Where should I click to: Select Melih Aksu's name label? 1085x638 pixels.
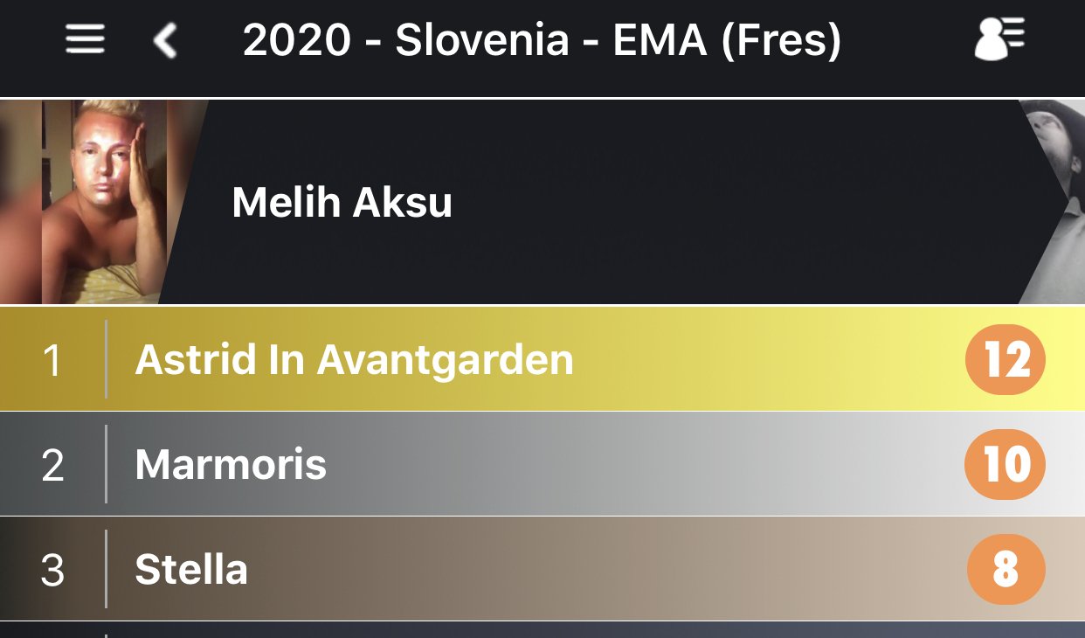click(x=342, y=203)
